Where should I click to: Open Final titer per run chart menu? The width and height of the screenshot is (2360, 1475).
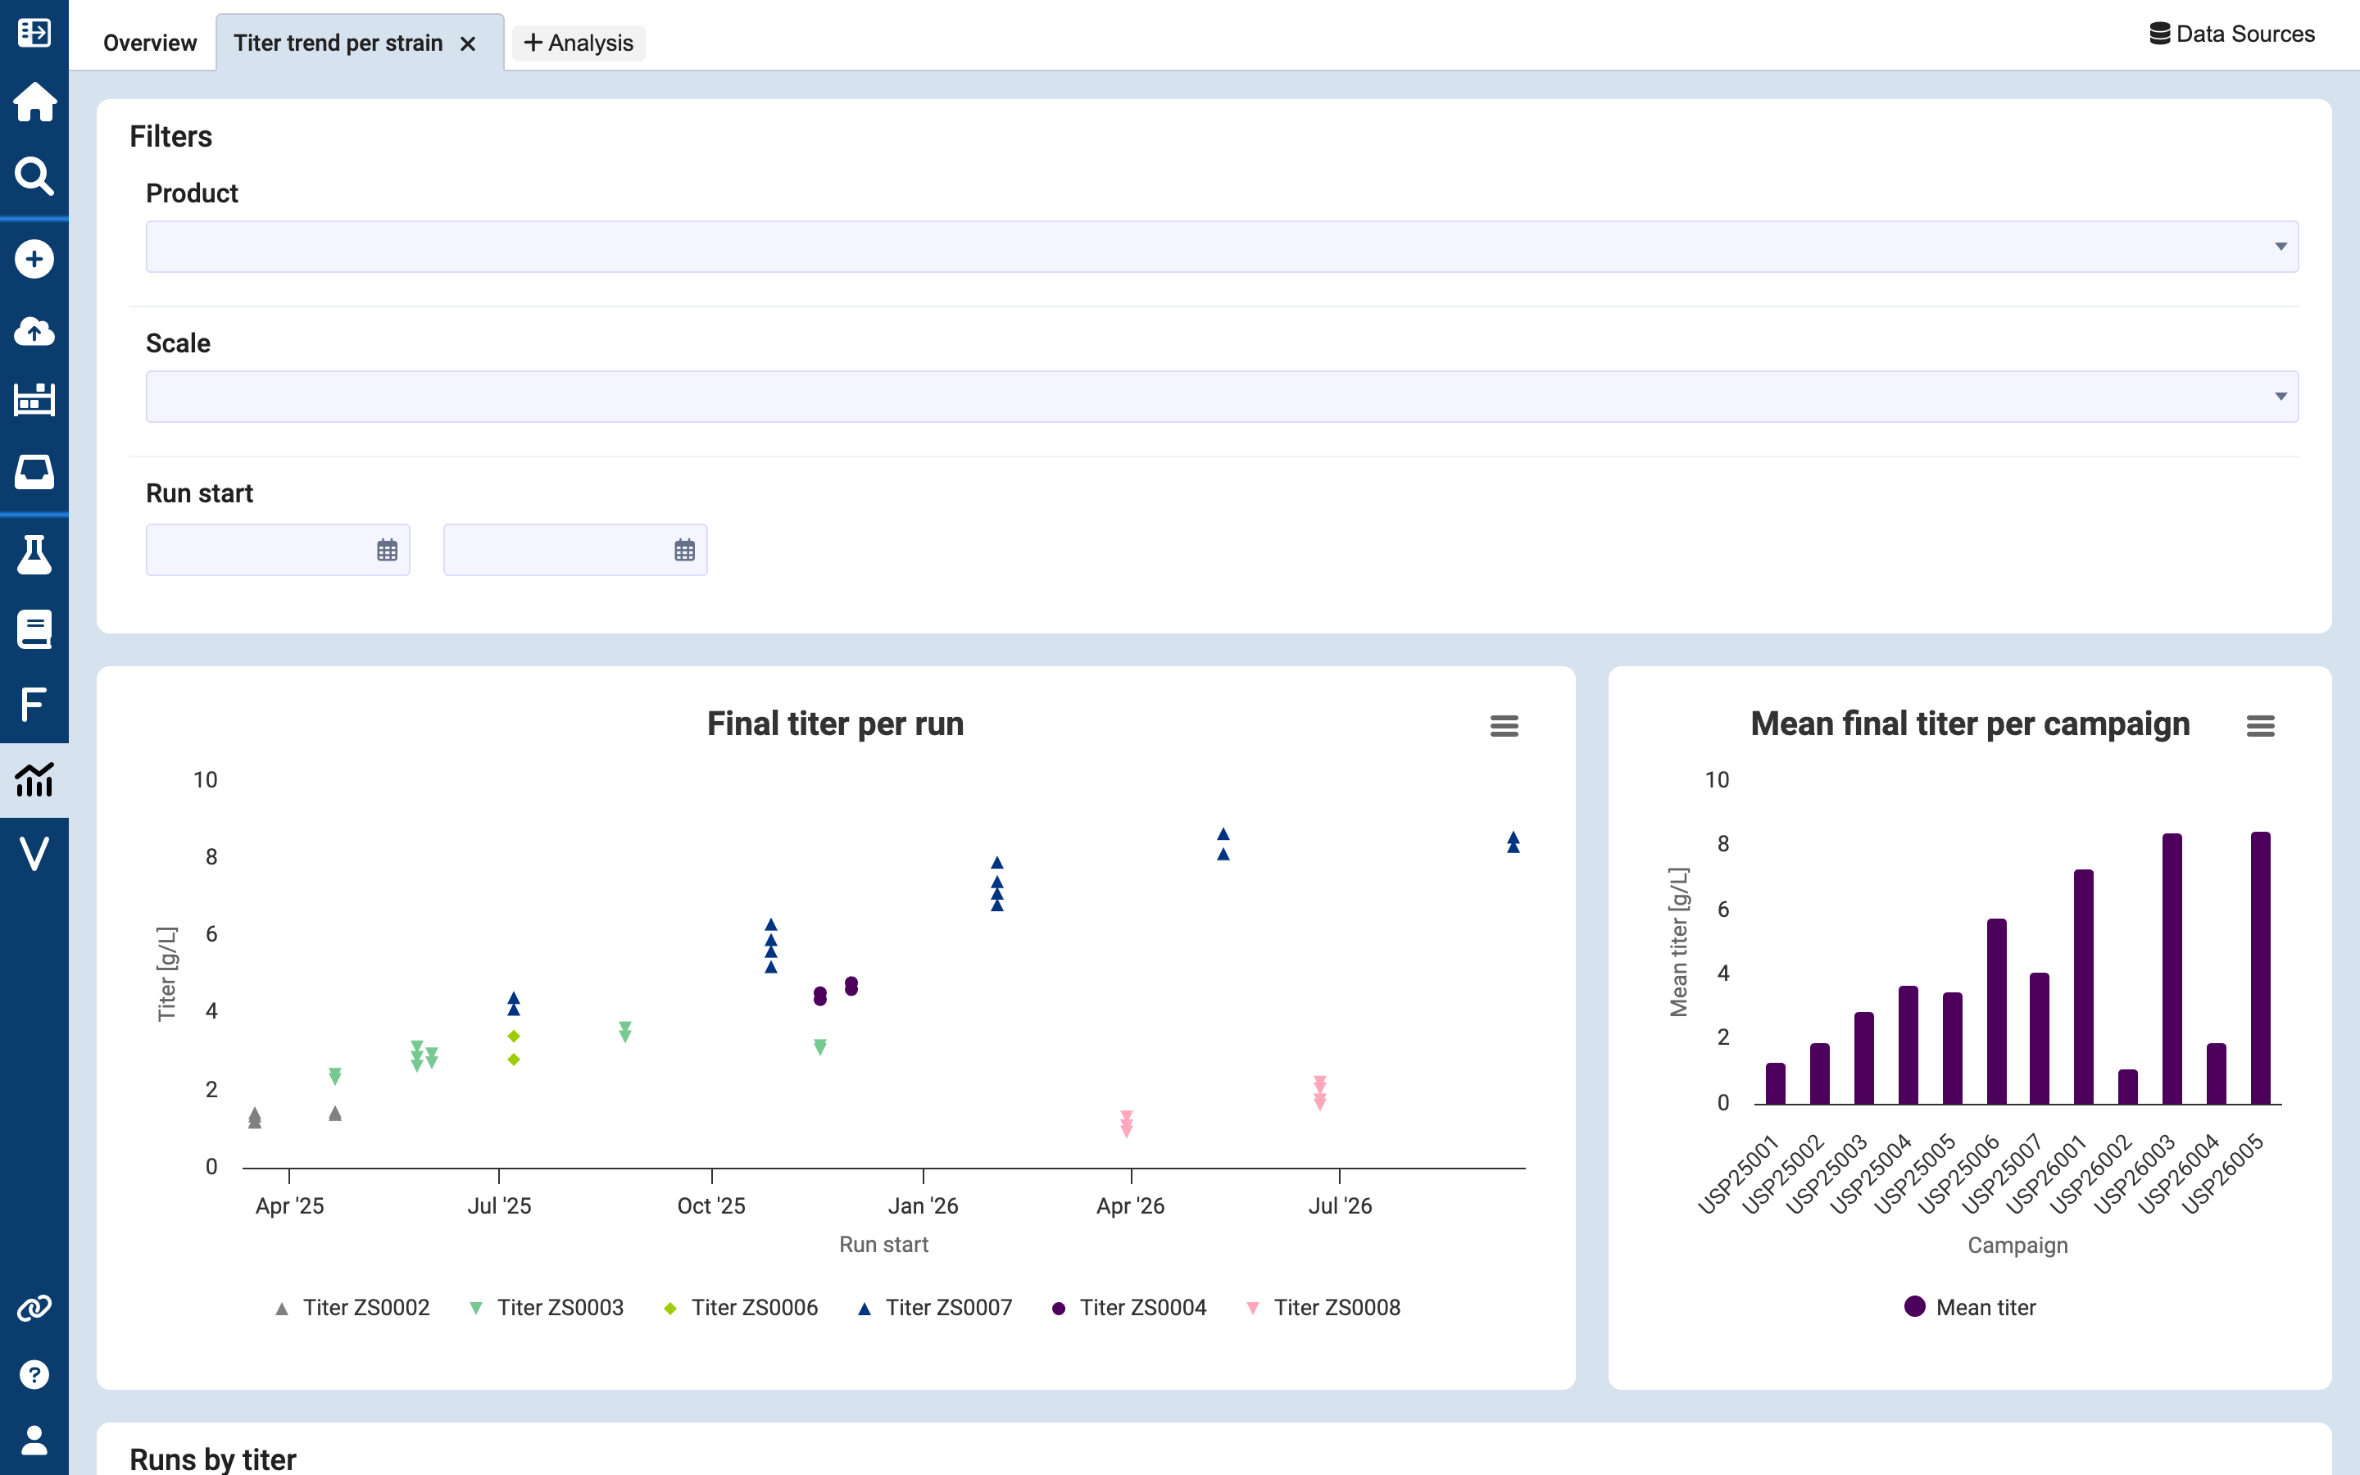pyautogui.click(x=1504, y=726)
